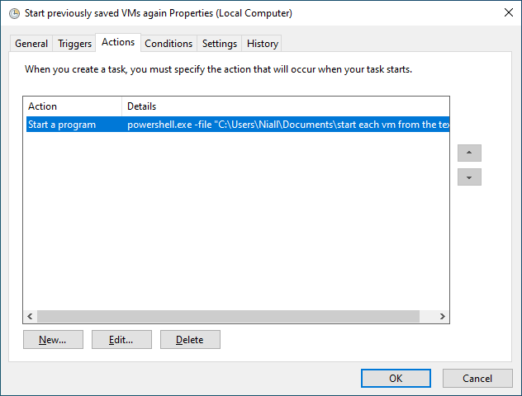Select the Start a program action row
The height and width of the screenshot is (396, 522).
pos(238,125)
